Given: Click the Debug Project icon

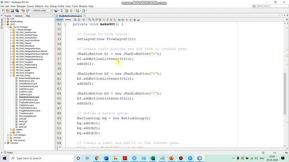Looking at the screenshot, I should pos(77,11).
